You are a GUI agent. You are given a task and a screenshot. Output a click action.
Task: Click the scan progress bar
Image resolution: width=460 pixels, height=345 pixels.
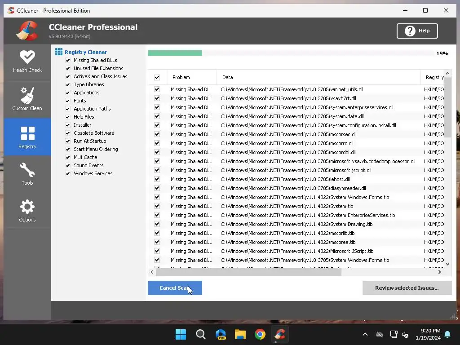point(291,53)
